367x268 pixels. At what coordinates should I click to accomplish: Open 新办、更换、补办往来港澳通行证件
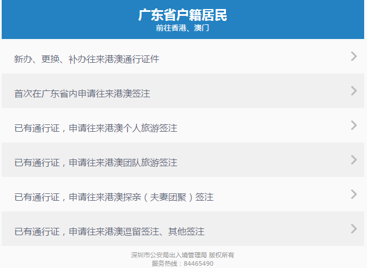(87, 59)
